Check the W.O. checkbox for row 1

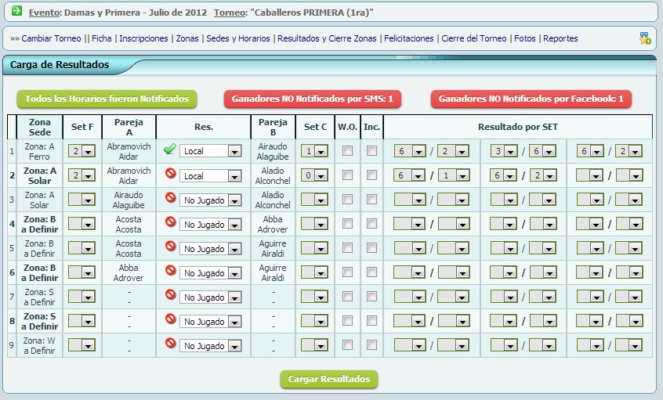pyautogui.click(x=347, y=151)
